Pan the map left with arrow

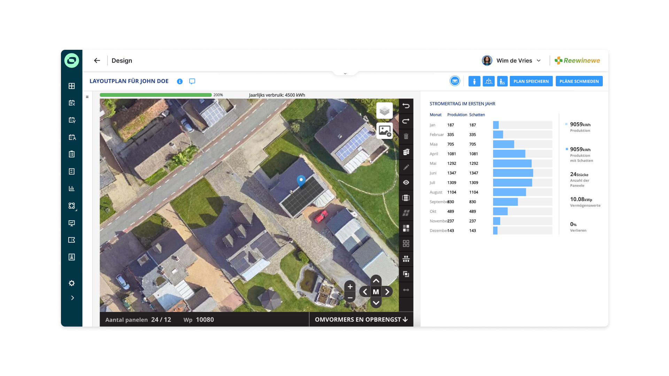pyautogui.click(x=365, y=292)
